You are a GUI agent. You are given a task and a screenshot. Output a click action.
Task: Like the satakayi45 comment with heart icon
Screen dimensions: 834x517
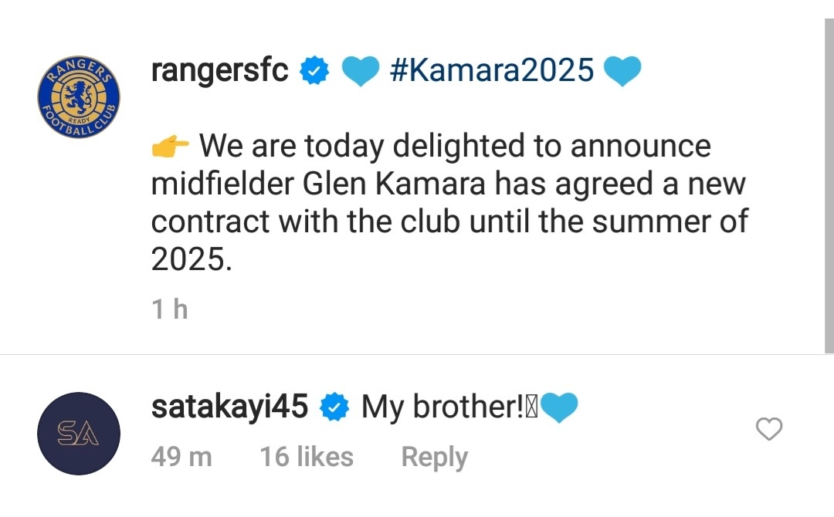pos(769,429)
